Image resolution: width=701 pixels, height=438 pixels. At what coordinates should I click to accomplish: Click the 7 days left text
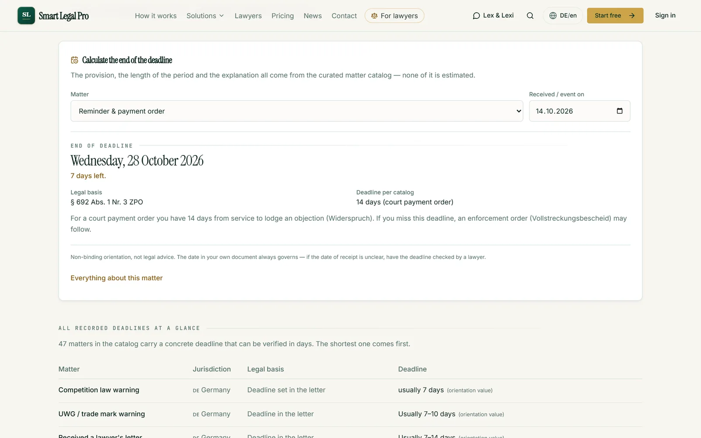89,176
